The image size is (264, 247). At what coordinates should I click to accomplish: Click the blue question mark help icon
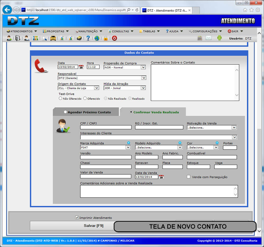tap(88, 38)
